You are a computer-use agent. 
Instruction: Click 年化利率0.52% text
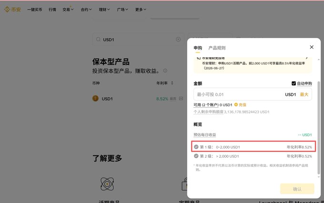point(299,156)
